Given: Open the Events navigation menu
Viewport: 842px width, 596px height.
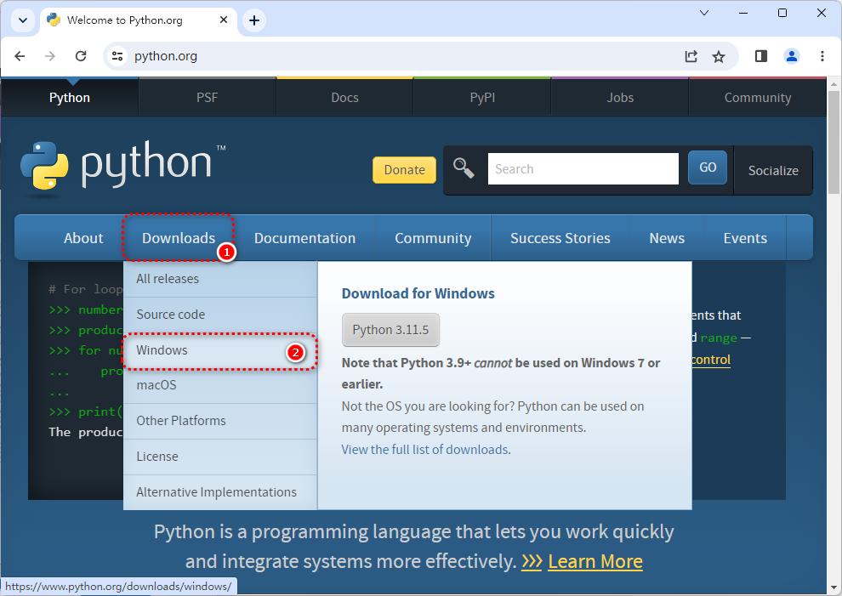Looking at the screenshot, I should coord(745,238).
